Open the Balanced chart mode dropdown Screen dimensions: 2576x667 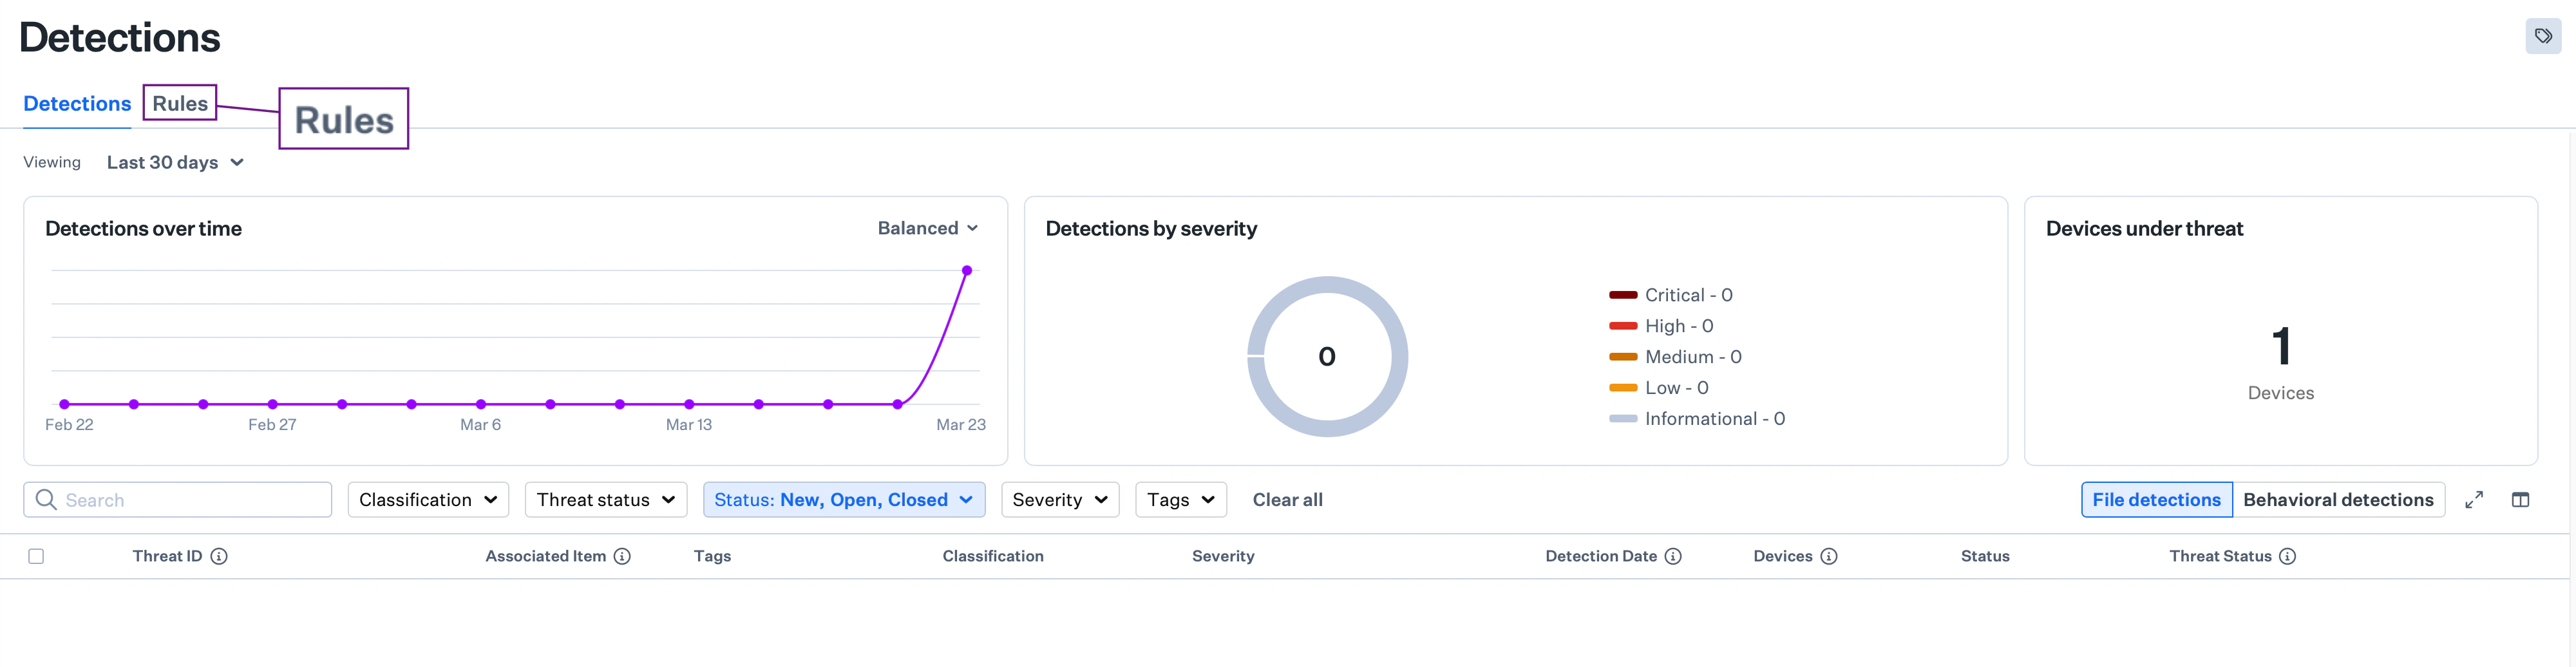tap(928, 228)
